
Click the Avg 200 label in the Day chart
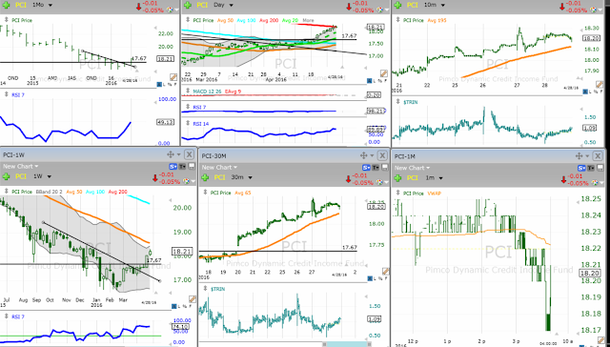click(269, 20)
